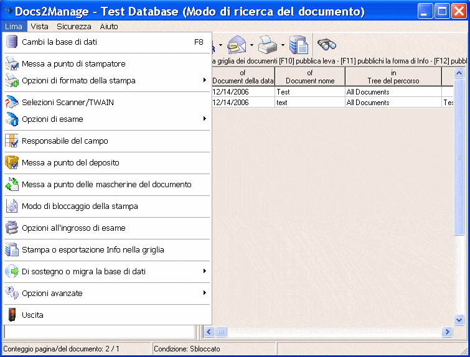
Task: Click the database icon beside Cambi la base di dati
Action: [12, 42]
